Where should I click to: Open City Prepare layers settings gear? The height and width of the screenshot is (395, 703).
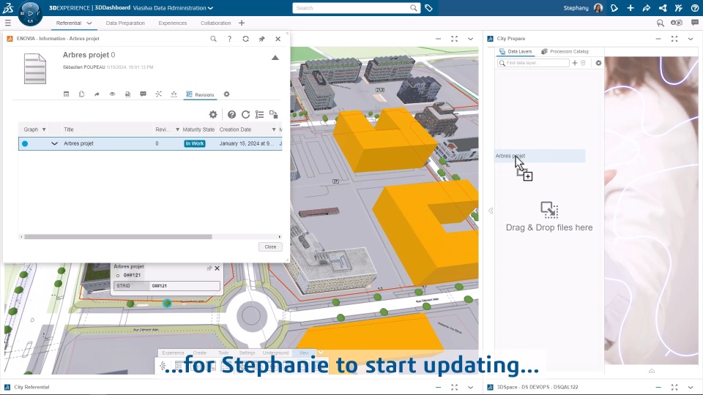tap(598, 63)
